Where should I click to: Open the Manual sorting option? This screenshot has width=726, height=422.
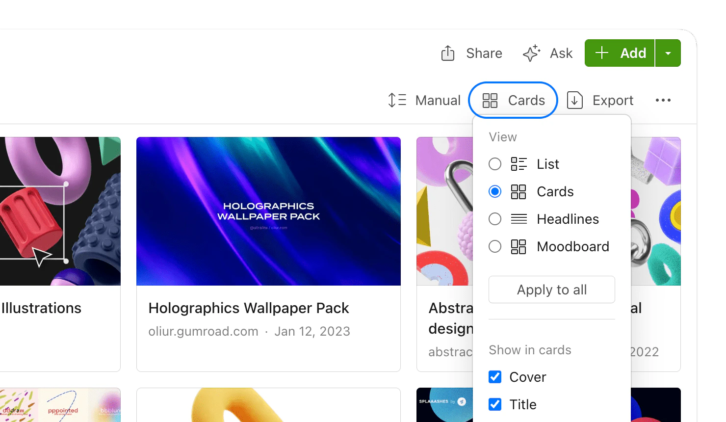click(424, 100)
